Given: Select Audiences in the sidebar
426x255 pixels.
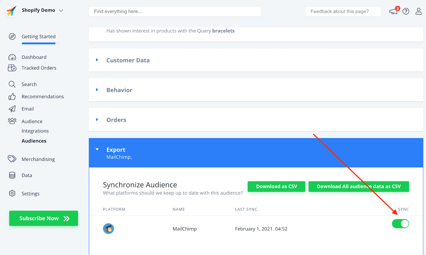Looking at the screenshot, I should pos(34,141).
